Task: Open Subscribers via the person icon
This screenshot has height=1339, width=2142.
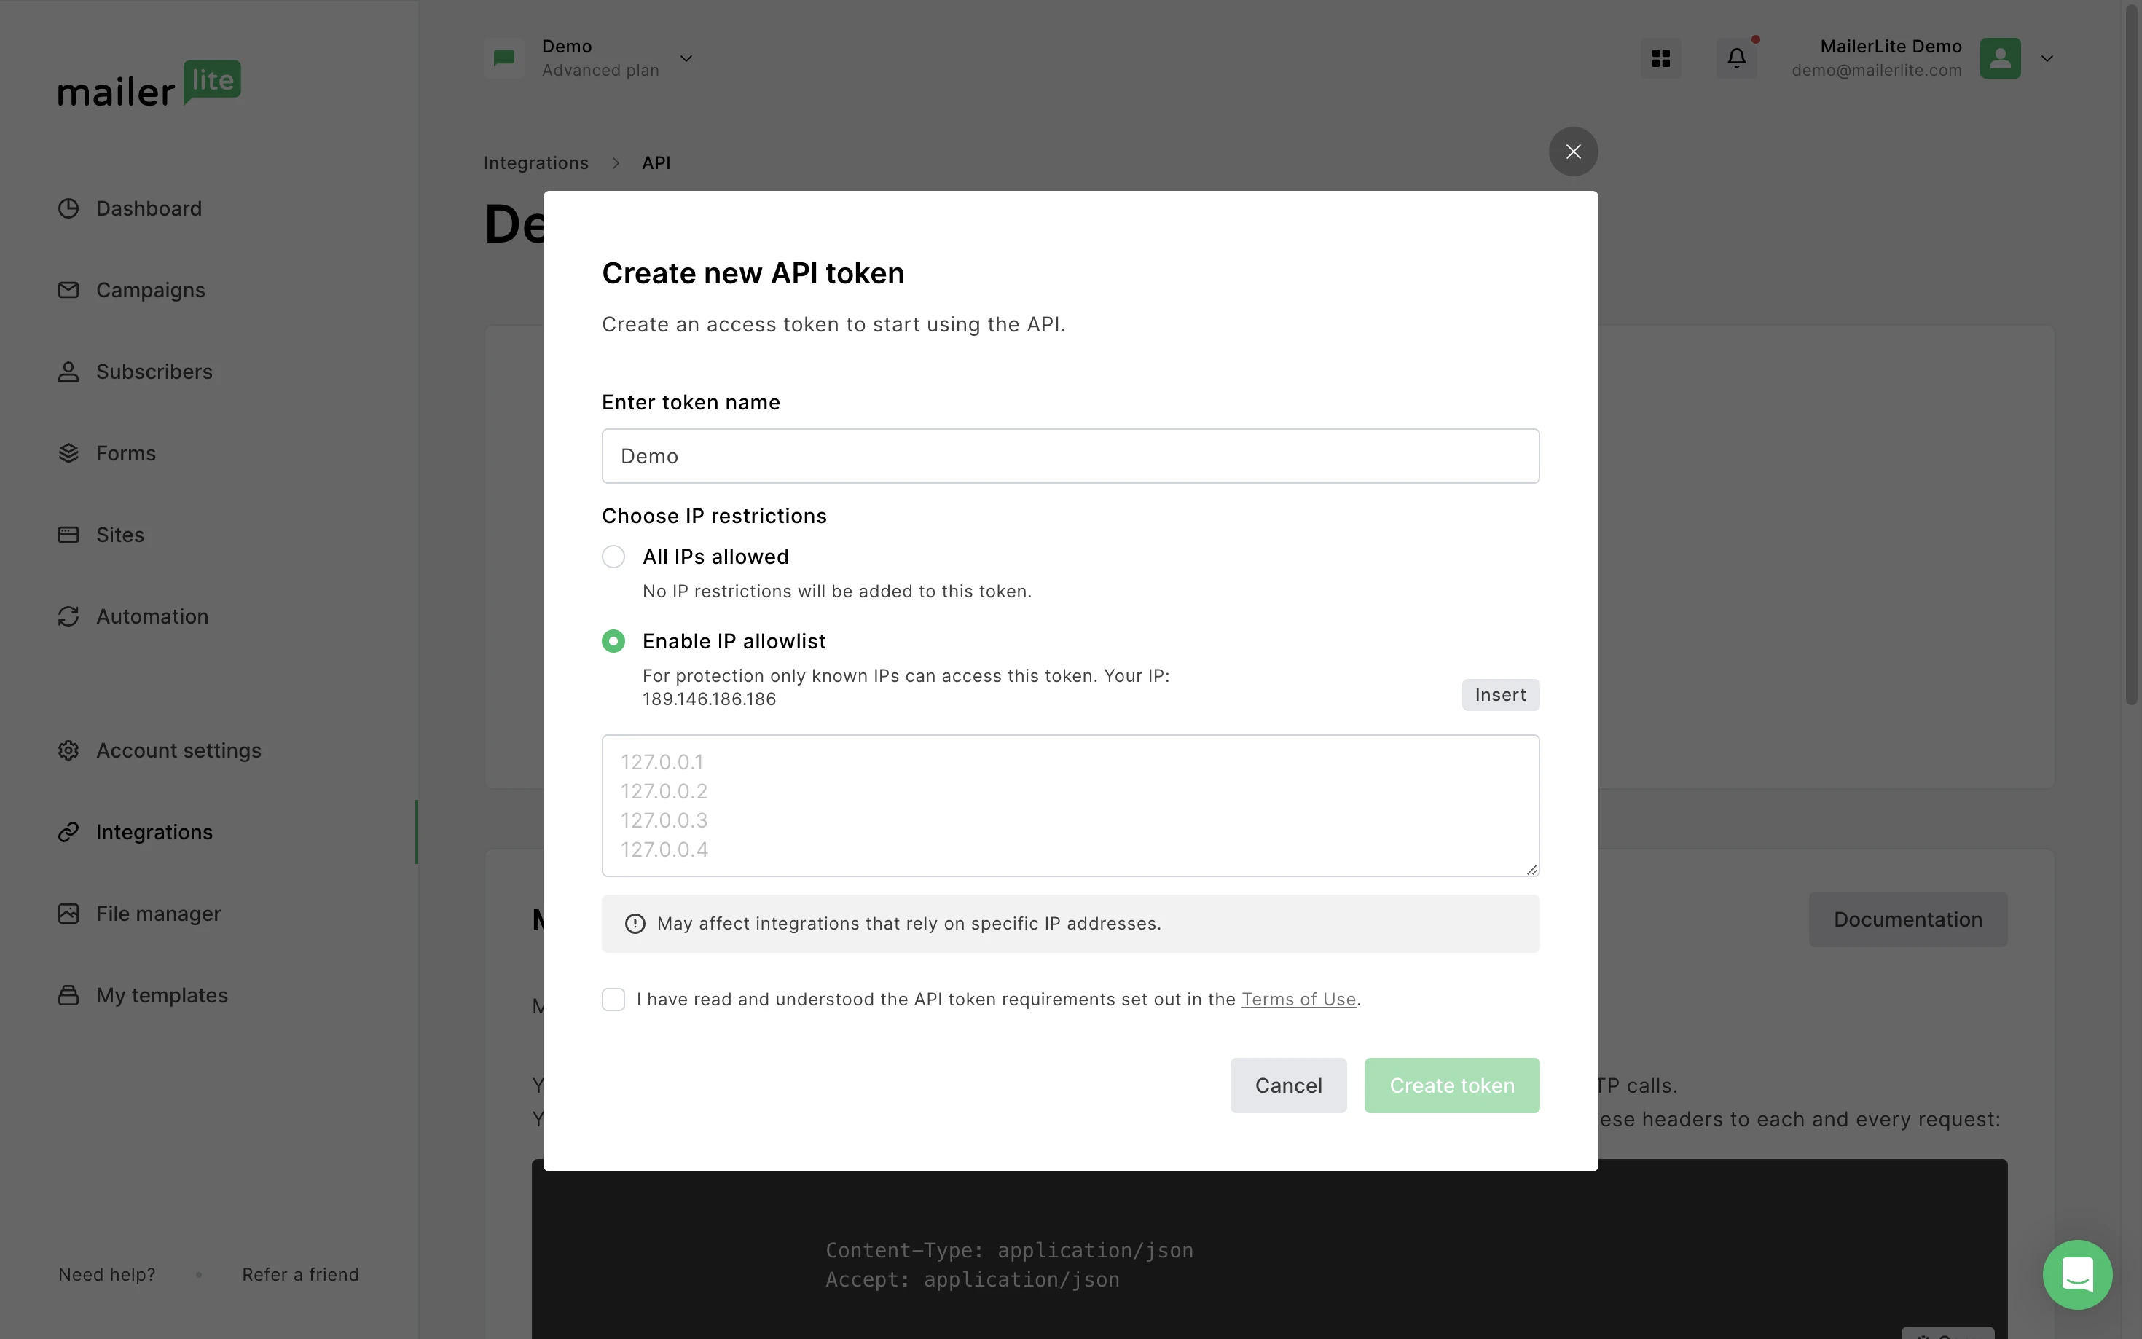Action: click(x=69, y=371)
